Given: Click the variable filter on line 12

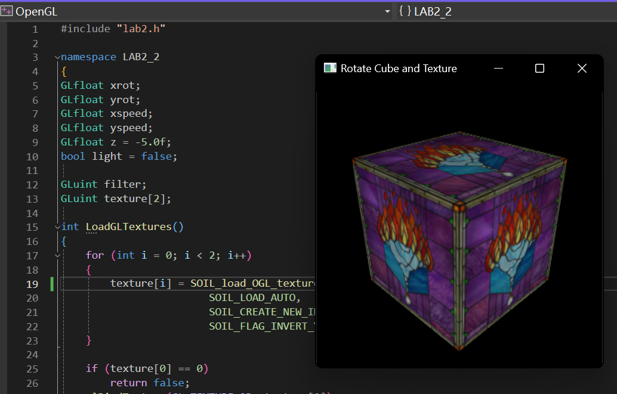Looking at the screenshot, I should (x=122, y=184).
